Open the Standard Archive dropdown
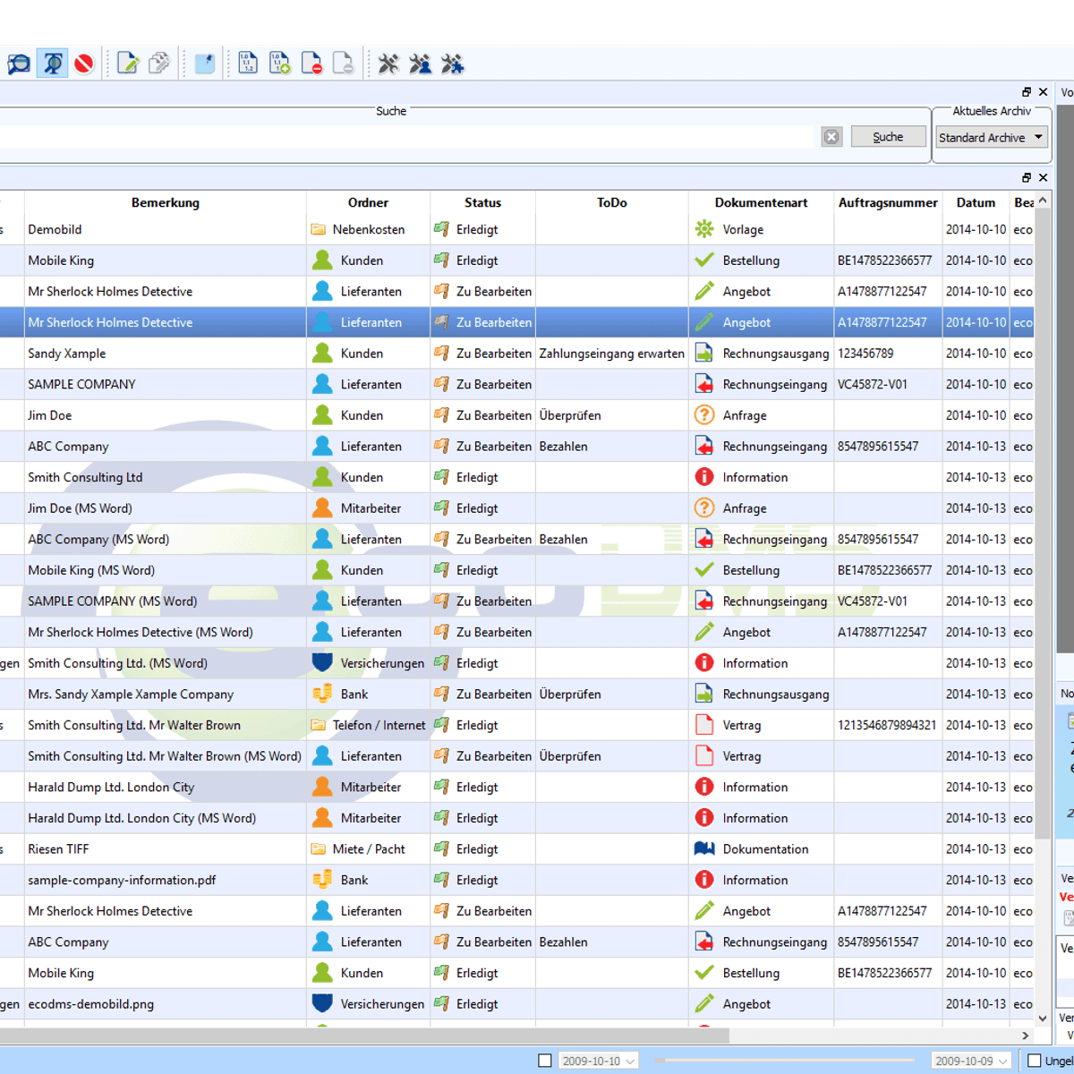The image size is (1074, 1074). [x=991, y=138]
